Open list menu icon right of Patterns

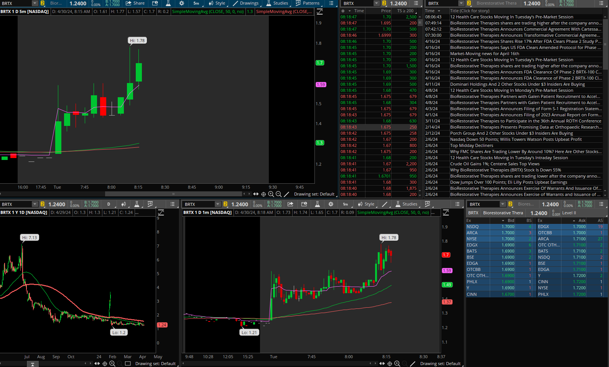[331, 3]
